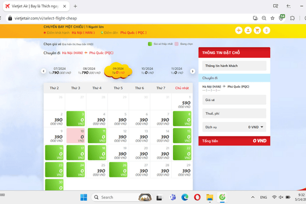Click the green lowest fare legend swatch
Screen dimensions: 306x204
(150, 44)
